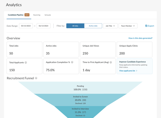Click the Pending funnel segment
The height and width of the screenshot is (118, 161).
pyautogui.click(x=80, y=88)
